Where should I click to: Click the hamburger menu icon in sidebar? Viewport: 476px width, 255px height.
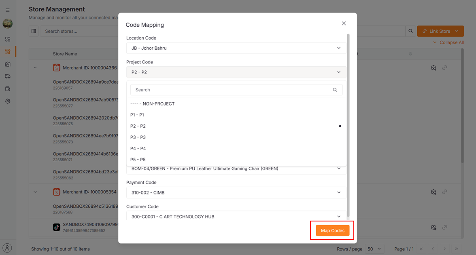tap(7, 10)
